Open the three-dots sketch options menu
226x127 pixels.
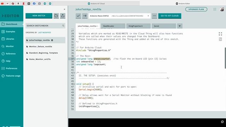(154, 16)
